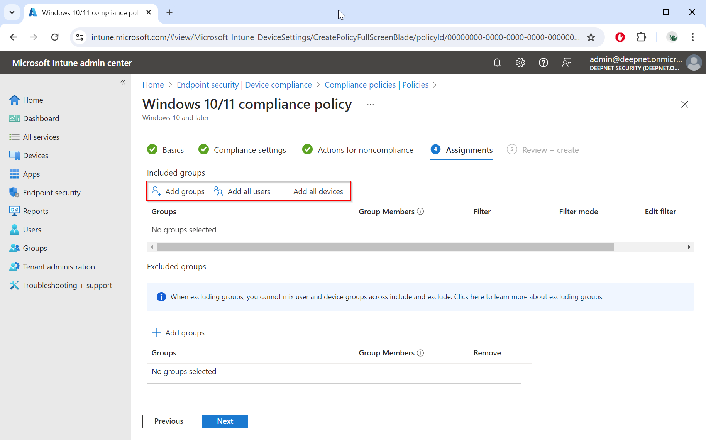This screenshot has height=440, width=706.
Task: Click the help question mark icon
Action: 543,63
